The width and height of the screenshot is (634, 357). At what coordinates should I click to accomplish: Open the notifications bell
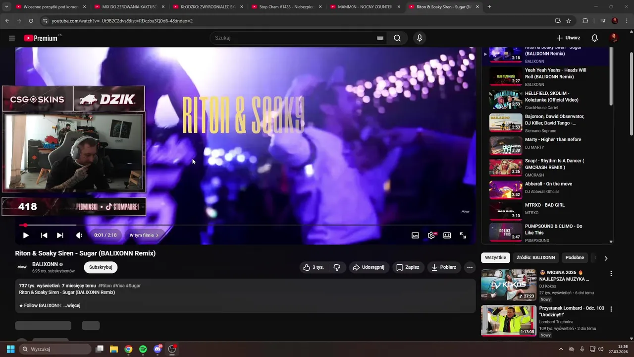595,38
